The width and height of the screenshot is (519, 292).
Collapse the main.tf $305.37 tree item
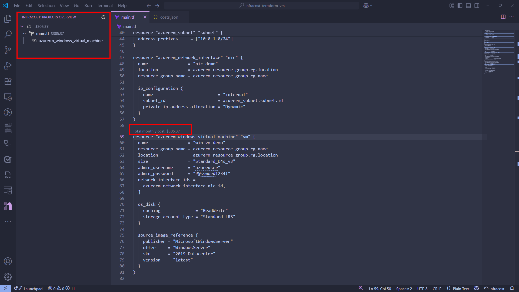coord(25,34)
